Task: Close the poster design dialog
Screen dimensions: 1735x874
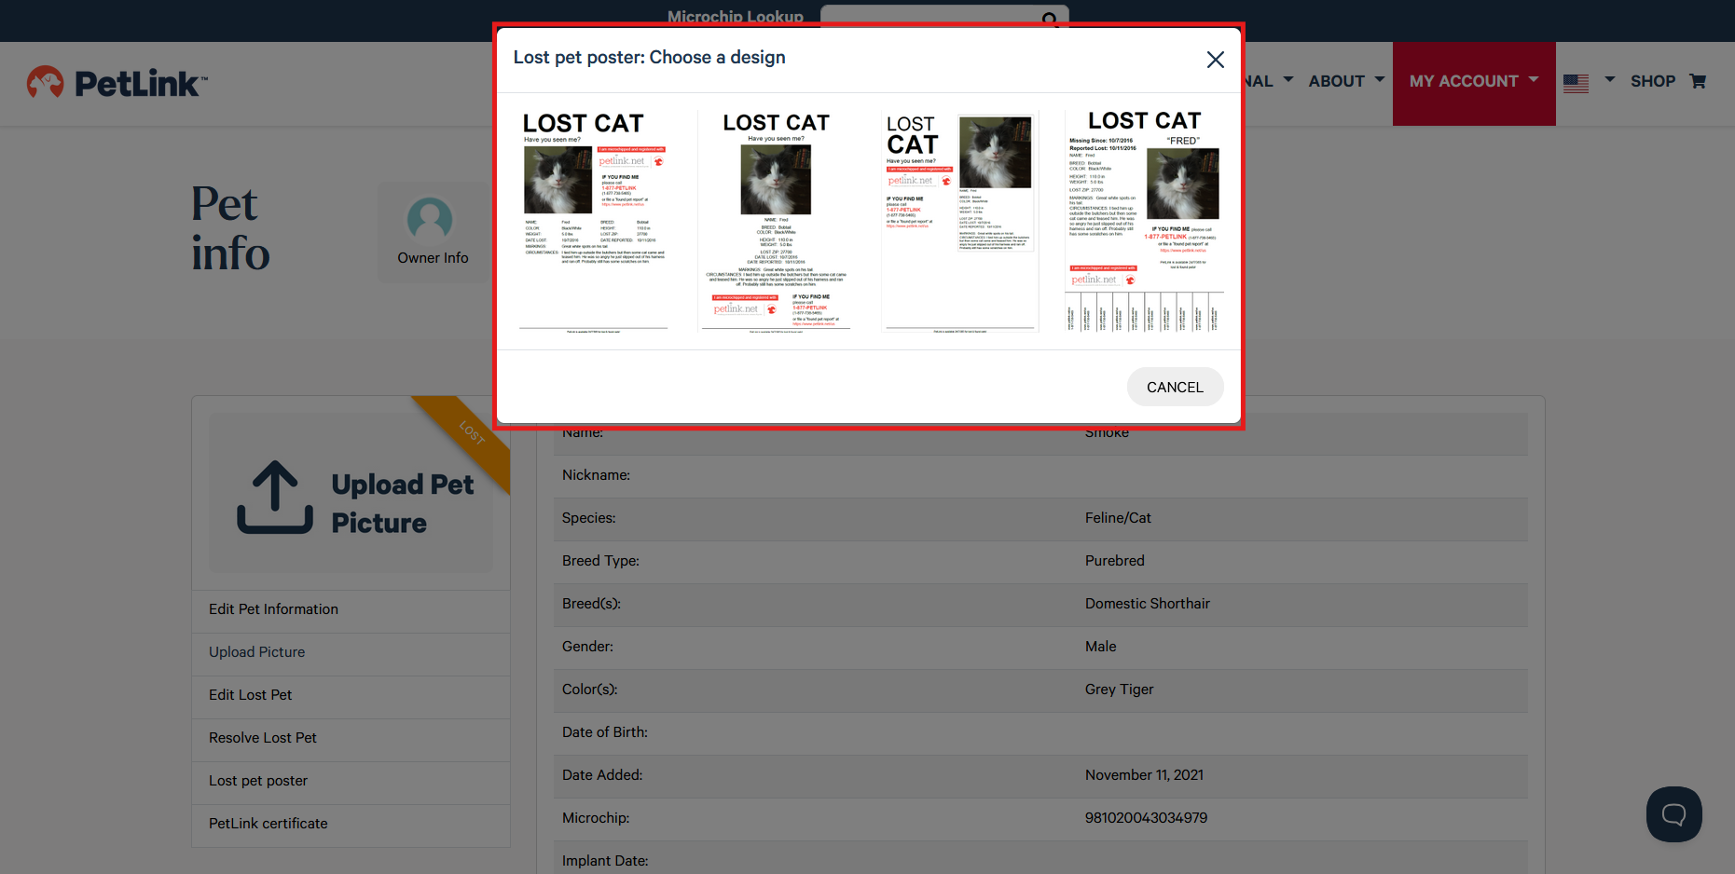Action: [1215, 60]
